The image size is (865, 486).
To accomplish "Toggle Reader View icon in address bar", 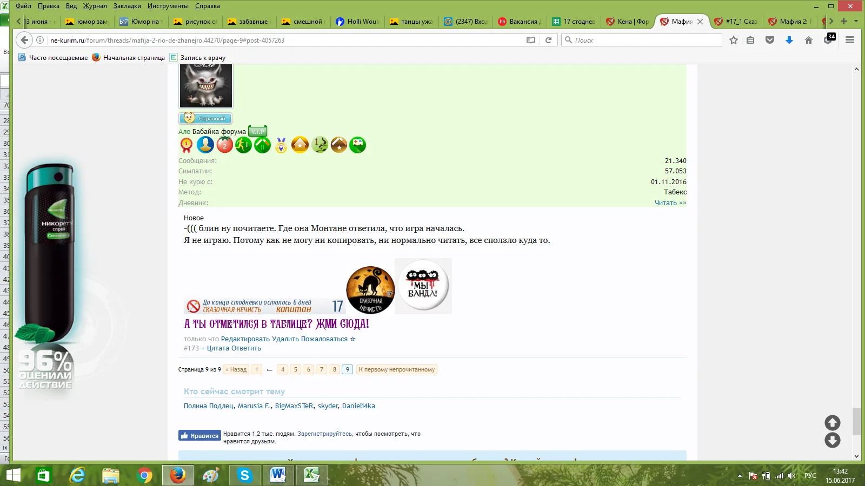I will click(531, 40).
